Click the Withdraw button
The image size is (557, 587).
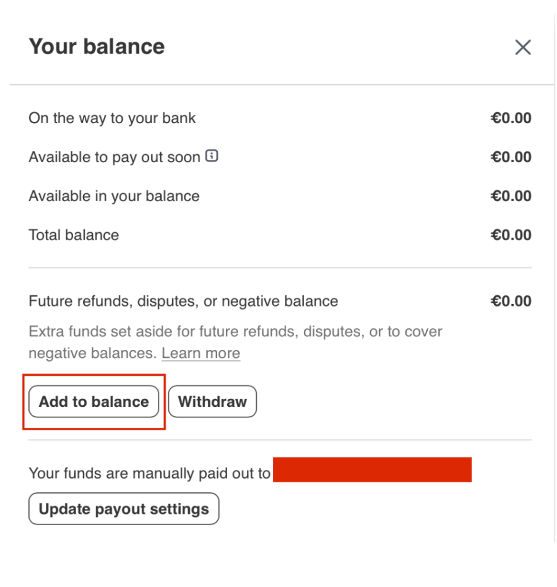pos(212,402)
